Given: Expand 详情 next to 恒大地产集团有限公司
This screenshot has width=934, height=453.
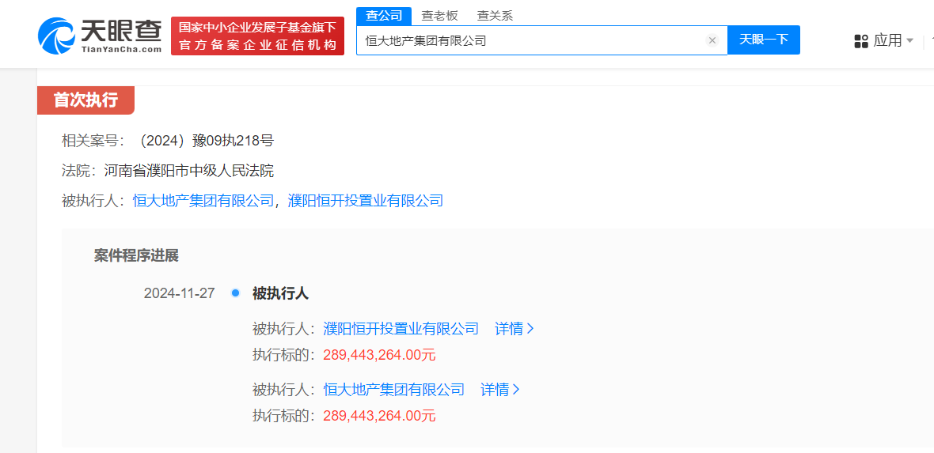Looking at the screenshot, I should [500, 390].
